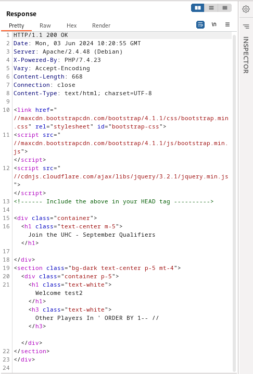Click the 'Content-Type: text/html; charset=UTF-8' header
253x374 pixels.
pos(83,93)
